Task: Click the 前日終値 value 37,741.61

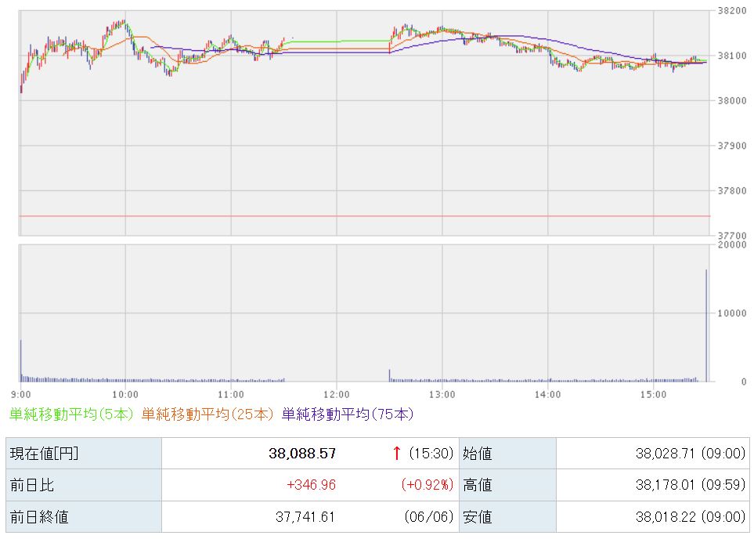Action: (305, 517)
